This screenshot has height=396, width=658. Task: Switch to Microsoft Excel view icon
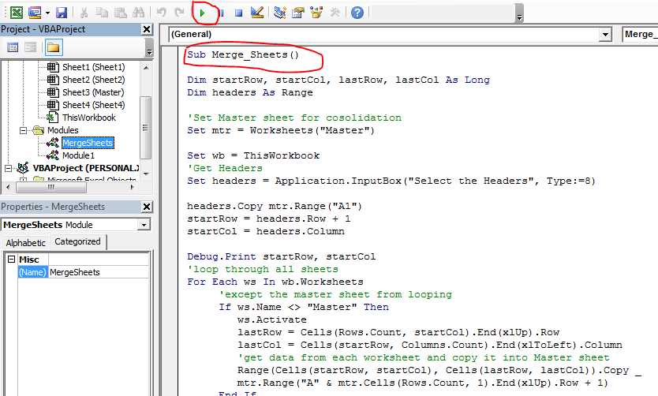(x=16, y=12)
